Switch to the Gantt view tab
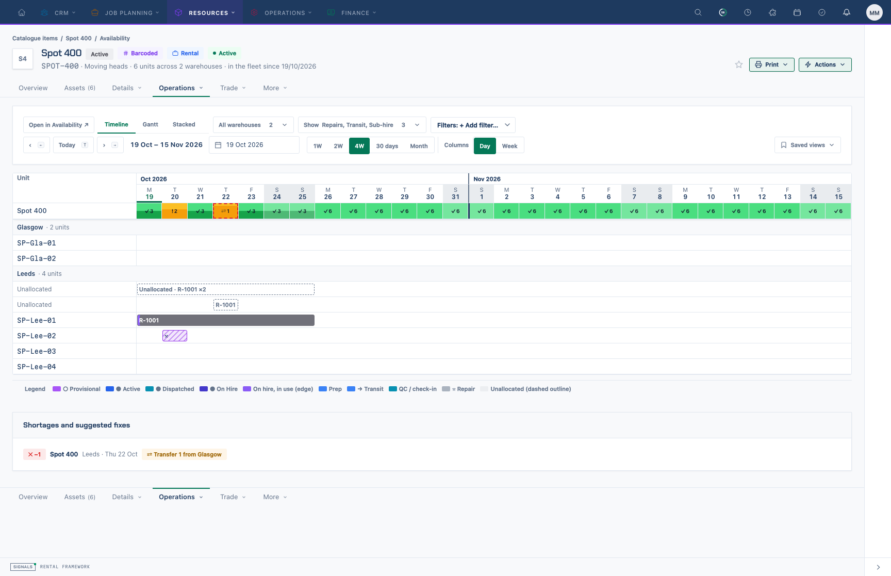The height and width of the screenshot is (576, 891). click(151, 124)
